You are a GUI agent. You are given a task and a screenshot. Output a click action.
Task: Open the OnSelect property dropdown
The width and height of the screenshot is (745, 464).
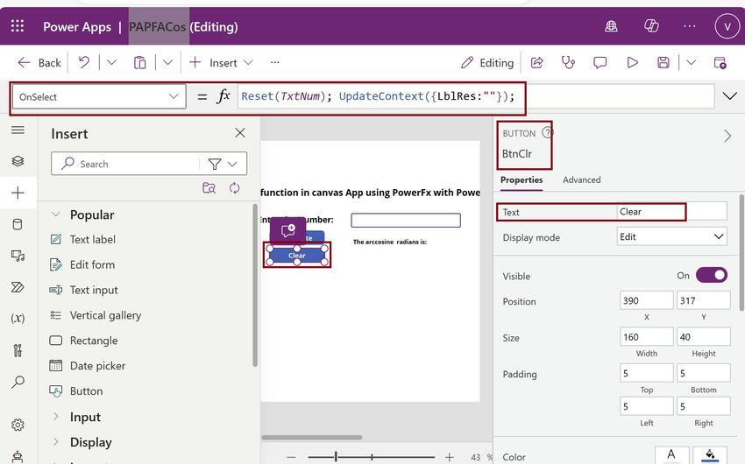click(x=99, y=97)
